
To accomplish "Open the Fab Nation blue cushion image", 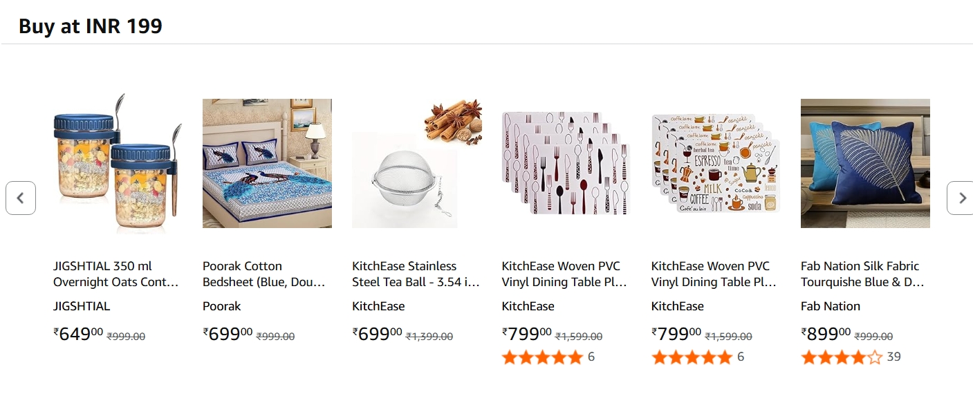I will (865, 163).
